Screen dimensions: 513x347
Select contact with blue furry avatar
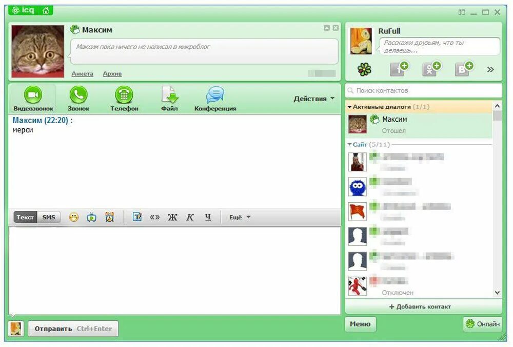[x=419, y=187]
